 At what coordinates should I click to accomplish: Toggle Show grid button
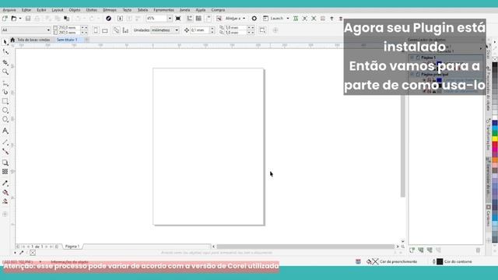(x=199, y=19)
